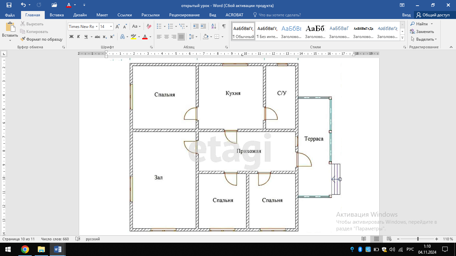Click the zoom slider in the status bar

coord(418,239)
